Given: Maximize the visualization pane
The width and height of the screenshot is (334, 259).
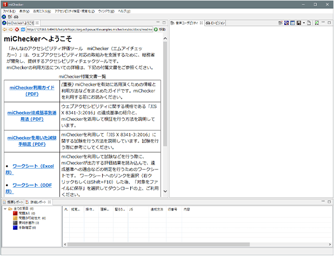Looking at the screenshot, I should 329,22.
